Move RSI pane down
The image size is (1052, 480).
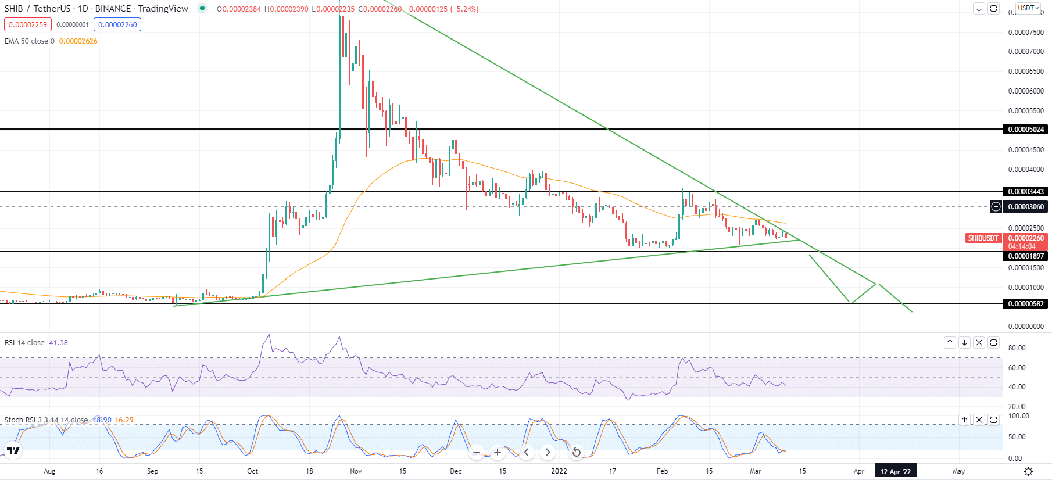point(965,343)
